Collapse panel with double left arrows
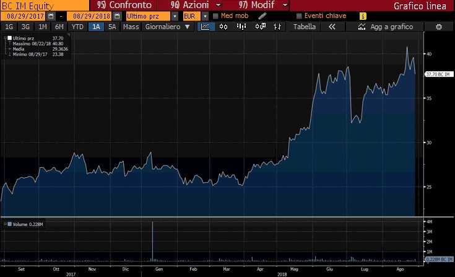This screenshot has width=455, height=277. coord(332,27)
